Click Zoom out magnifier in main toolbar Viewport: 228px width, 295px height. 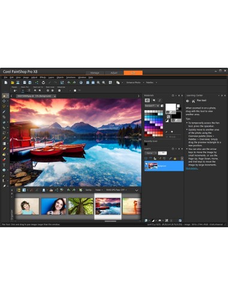(98, 83)
